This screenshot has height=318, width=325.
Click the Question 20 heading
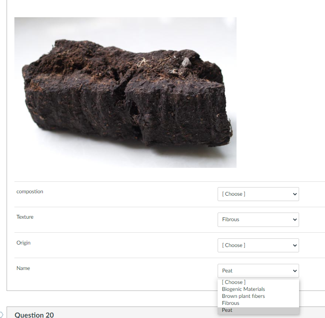(x=34, y=315)
